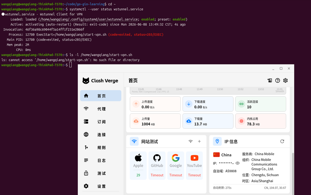Test the YouTube website card
The width and height of the screenshot is (311, 195).
tap(194, 165)
